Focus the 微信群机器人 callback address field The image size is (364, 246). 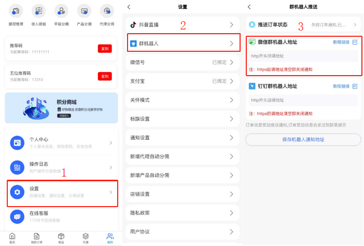click(303, 56)
